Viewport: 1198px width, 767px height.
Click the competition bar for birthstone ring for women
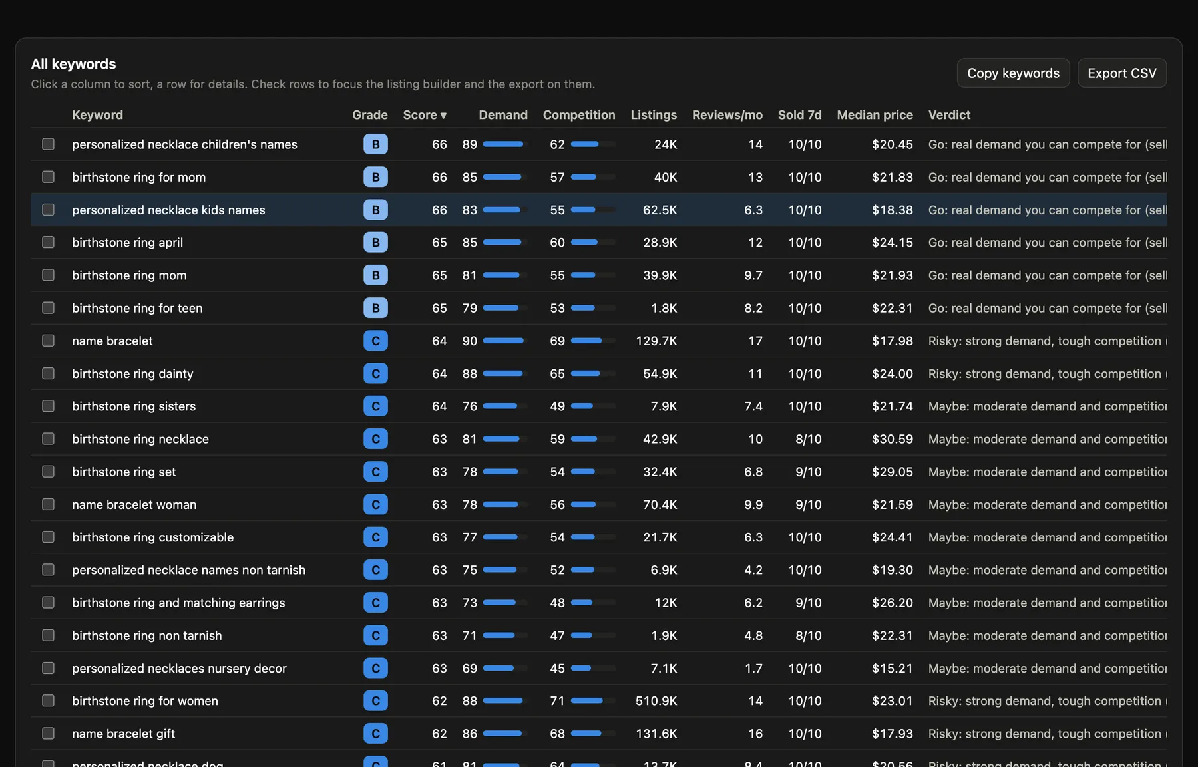tap(593, 700)
